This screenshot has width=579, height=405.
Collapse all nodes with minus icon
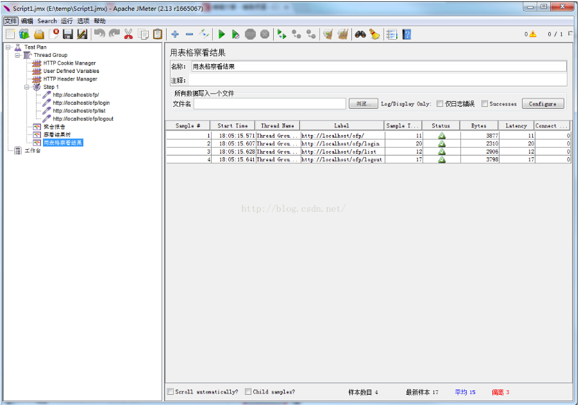pyautogui.click(x=189, y=35)
